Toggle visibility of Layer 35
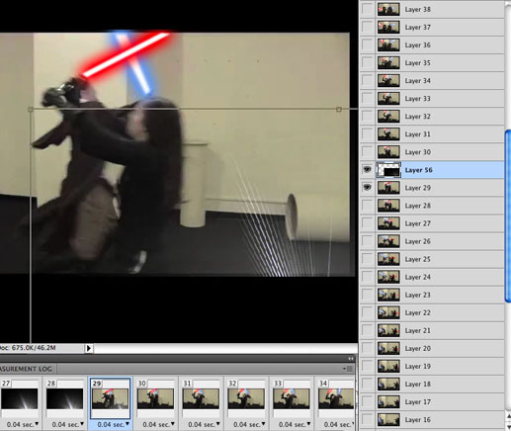Viewport: 511px width, 431px height. [367, 62]
